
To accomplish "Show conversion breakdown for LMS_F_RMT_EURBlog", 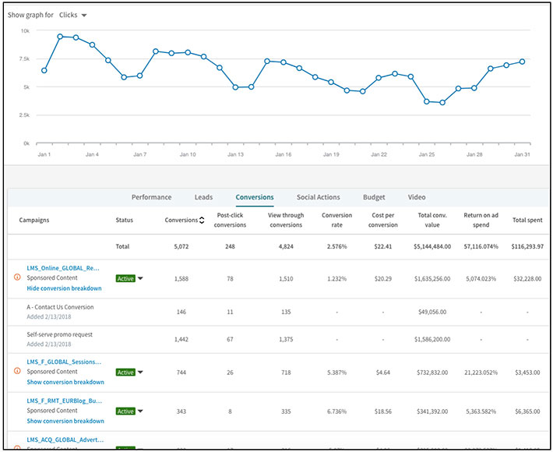I will 65,421.
